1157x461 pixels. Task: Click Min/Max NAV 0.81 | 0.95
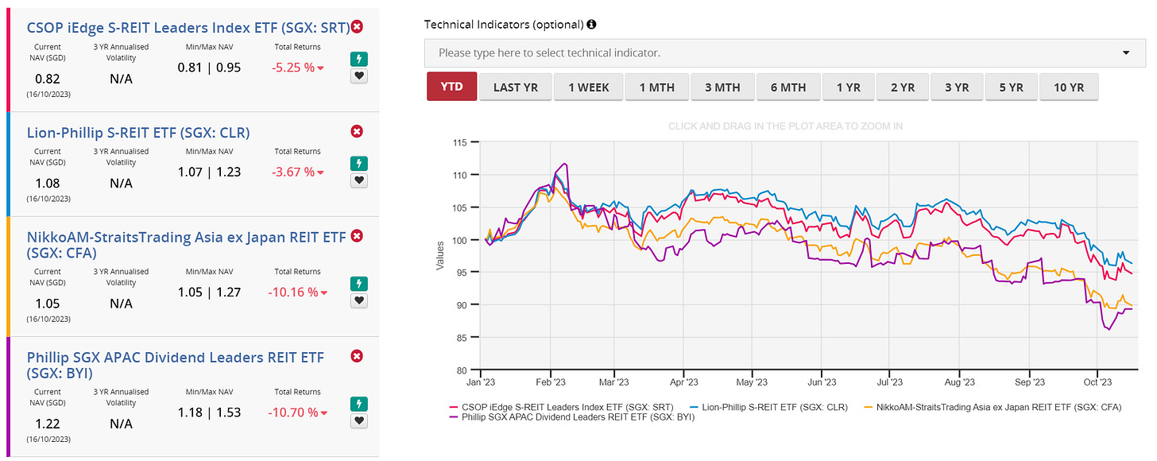coord(209,68)
